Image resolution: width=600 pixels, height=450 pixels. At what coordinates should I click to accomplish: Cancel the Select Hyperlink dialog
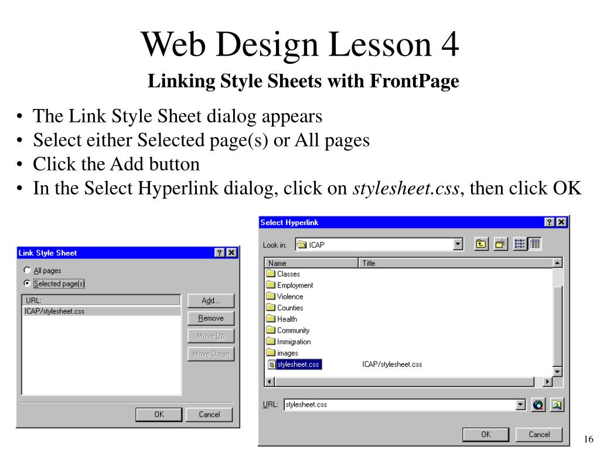(539, 434)
